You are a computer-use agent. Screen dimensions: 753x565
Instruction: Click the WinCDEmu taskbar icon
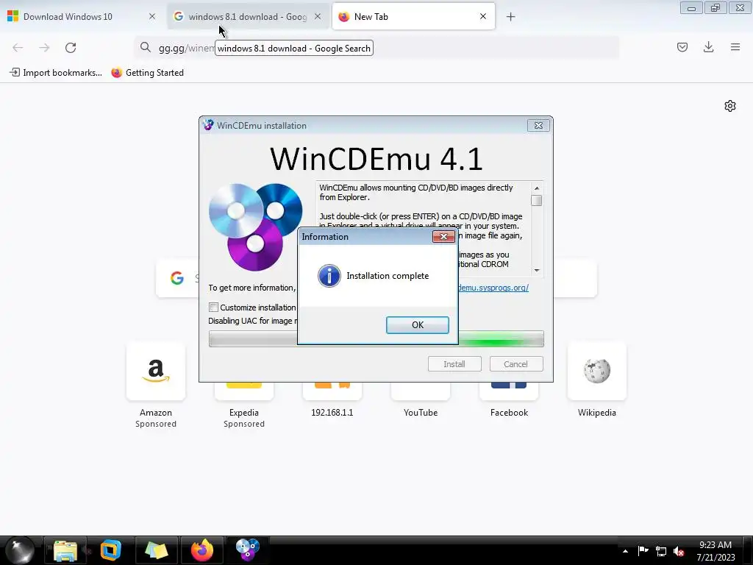pyautogui.click(x=247, y=550)
